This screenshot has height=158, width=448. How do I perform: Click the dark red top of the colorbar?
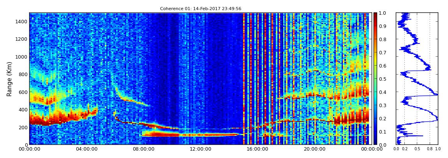375,15
